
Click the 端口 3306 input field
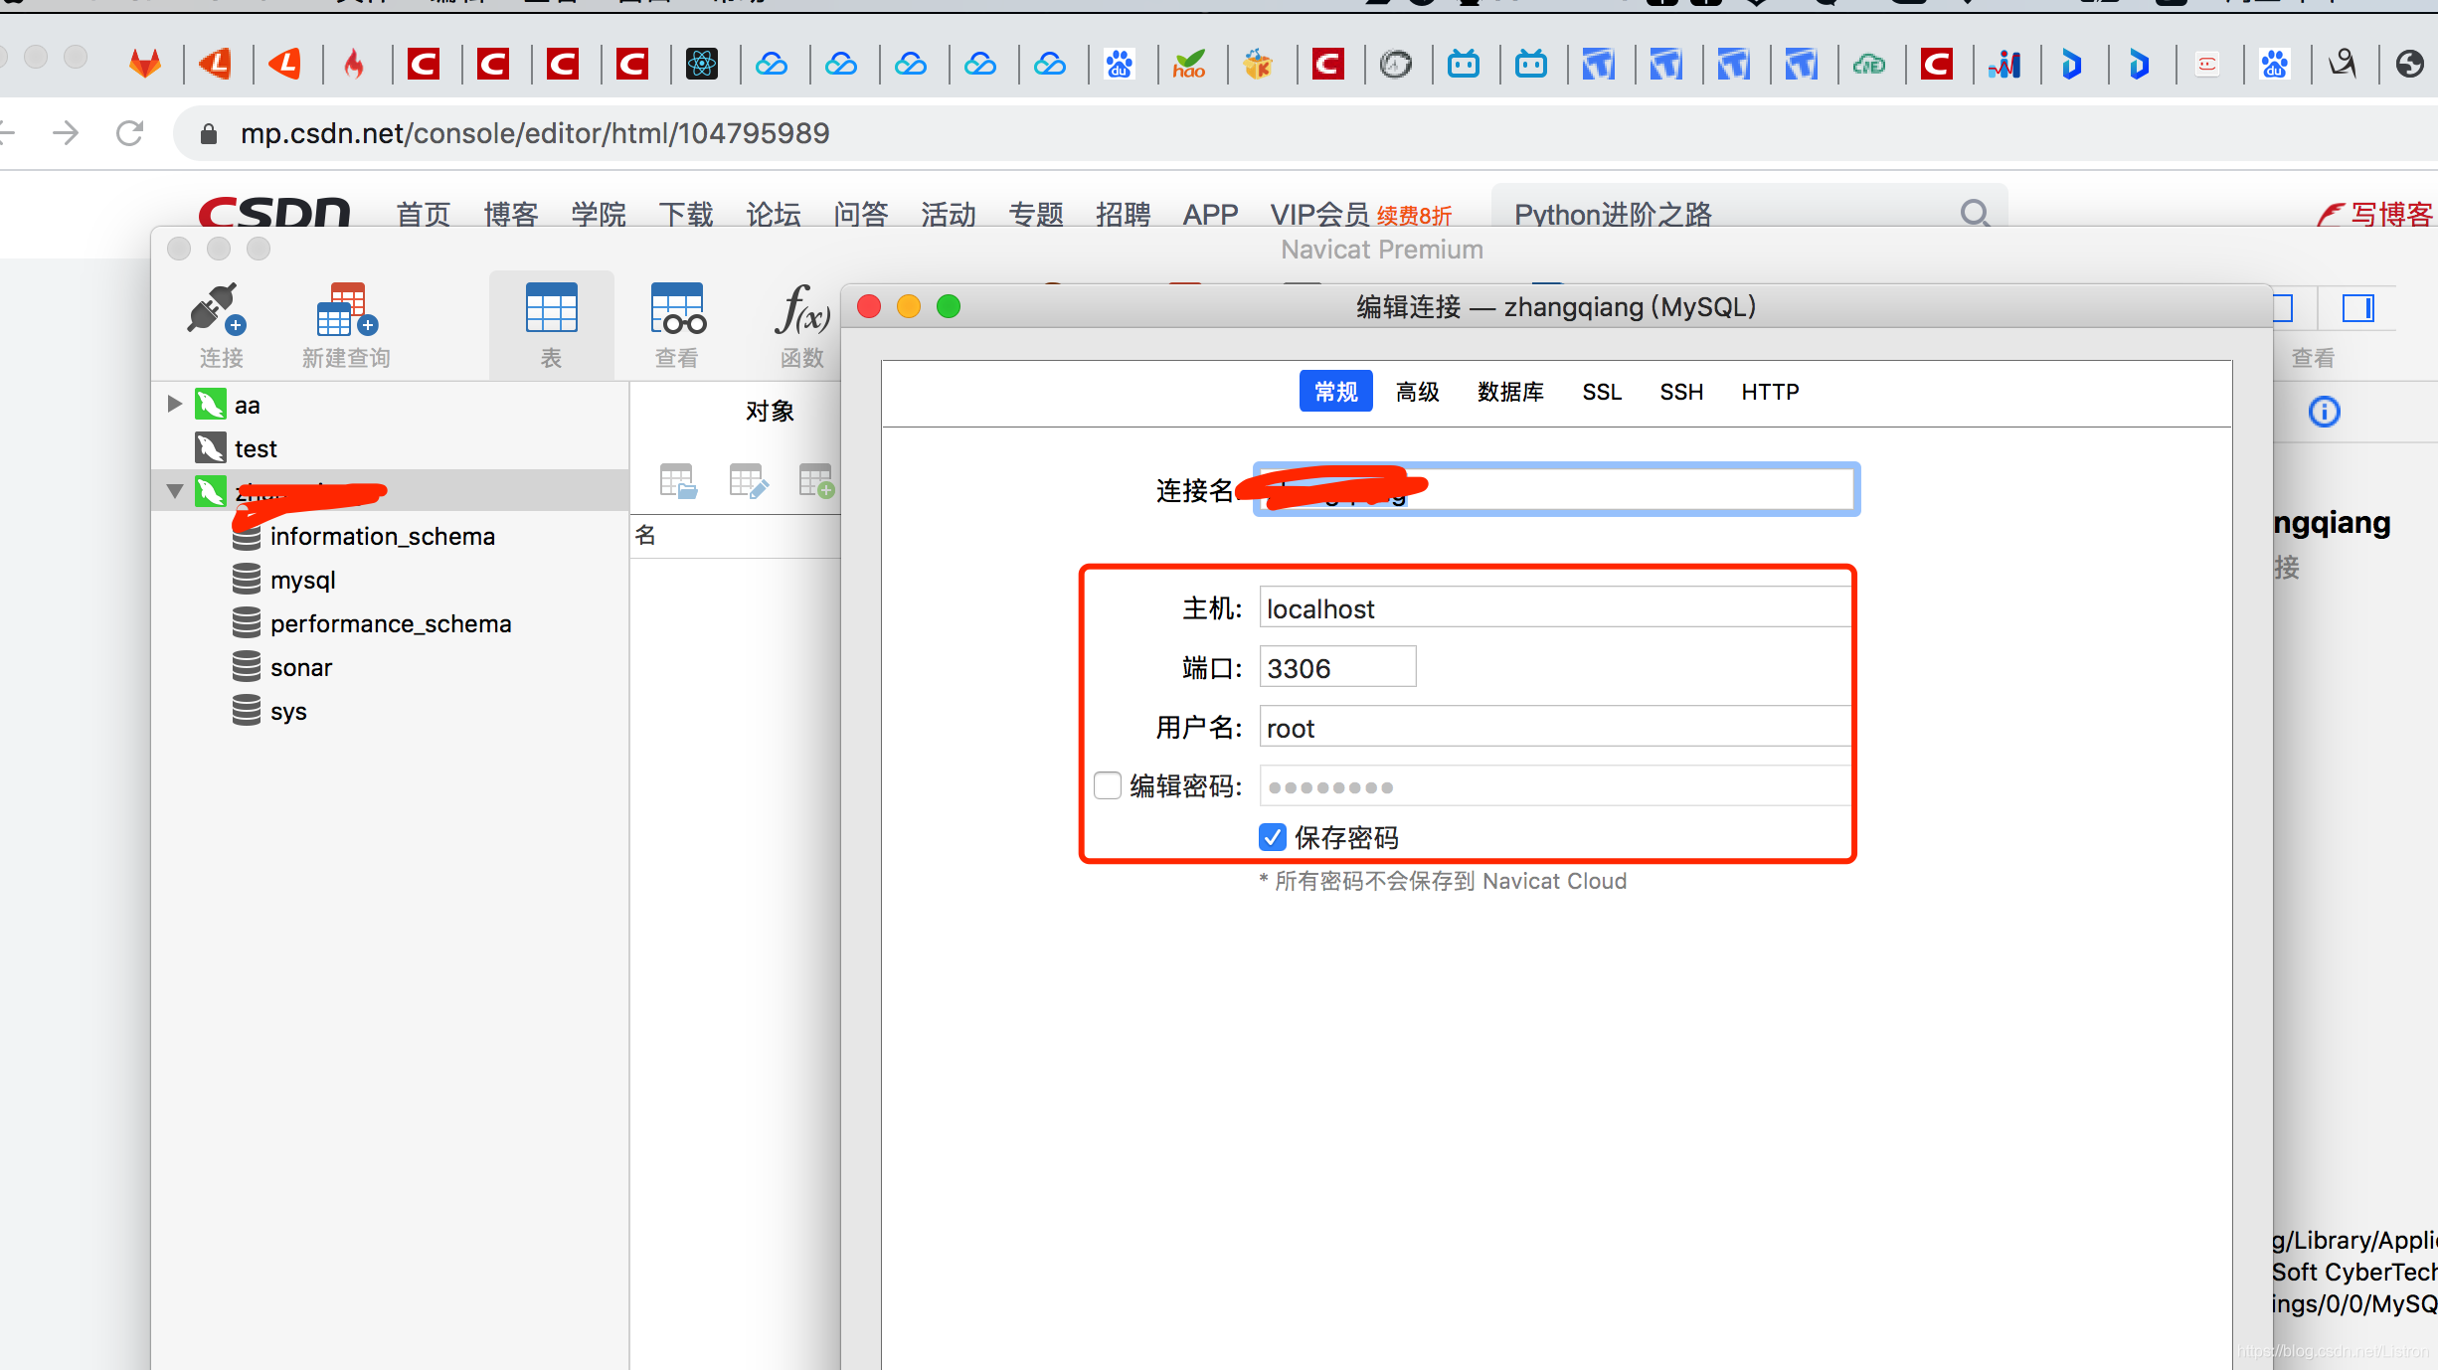(x=1338, y=666)
